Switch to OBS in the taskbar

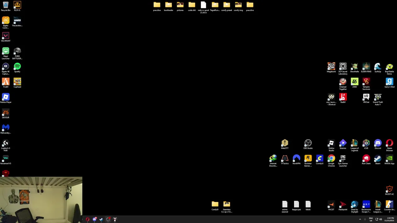coord(108,219)
